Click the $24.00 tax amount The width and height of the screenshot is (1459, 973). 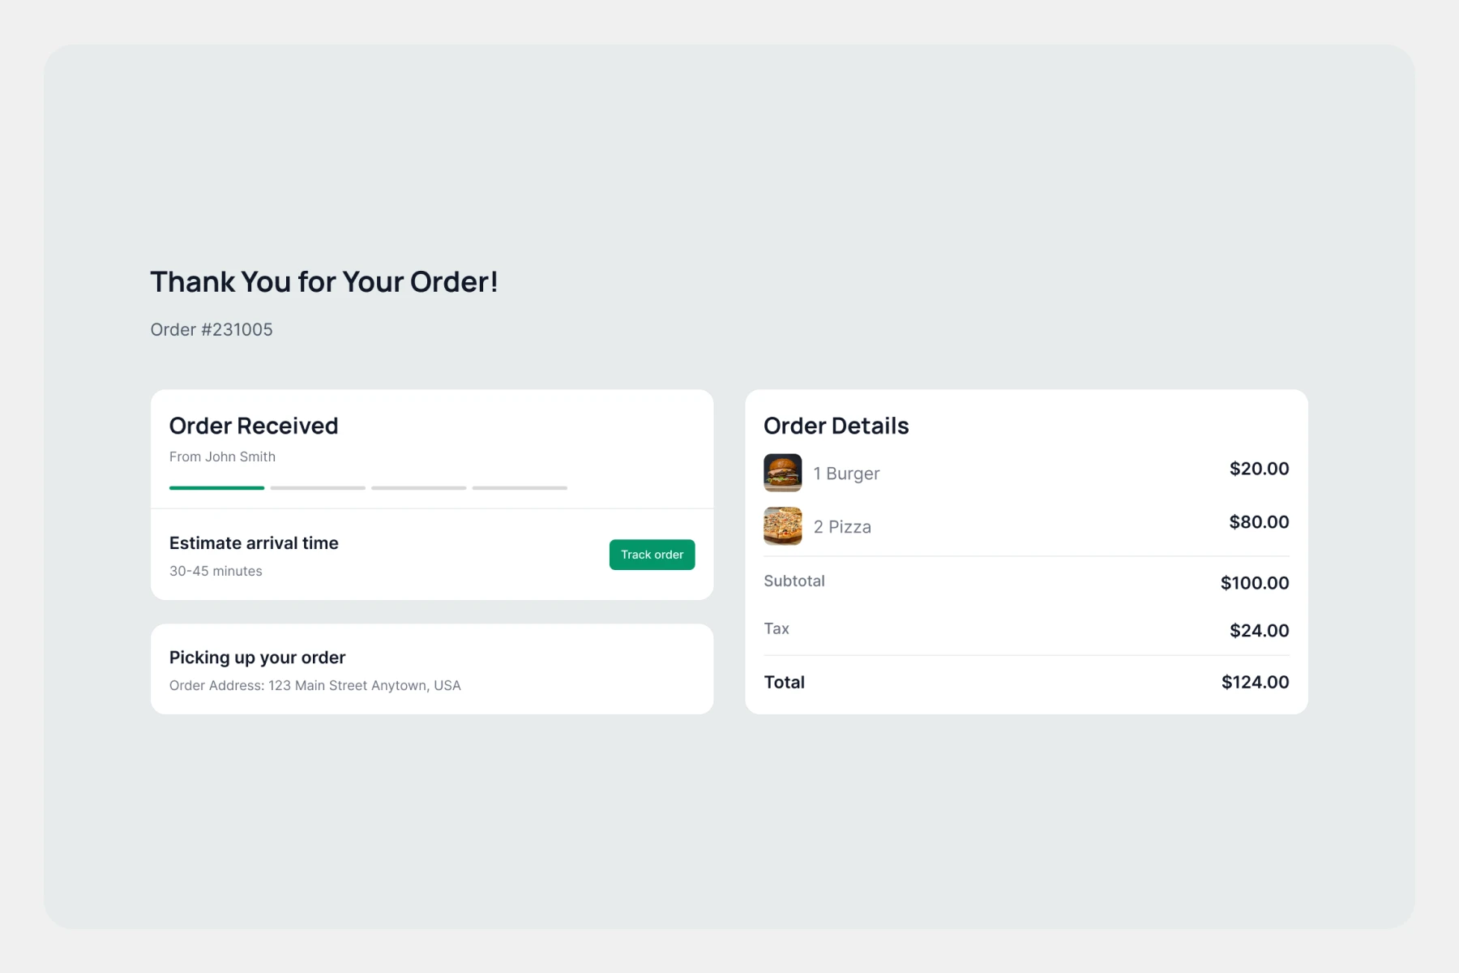[1259, 631]
